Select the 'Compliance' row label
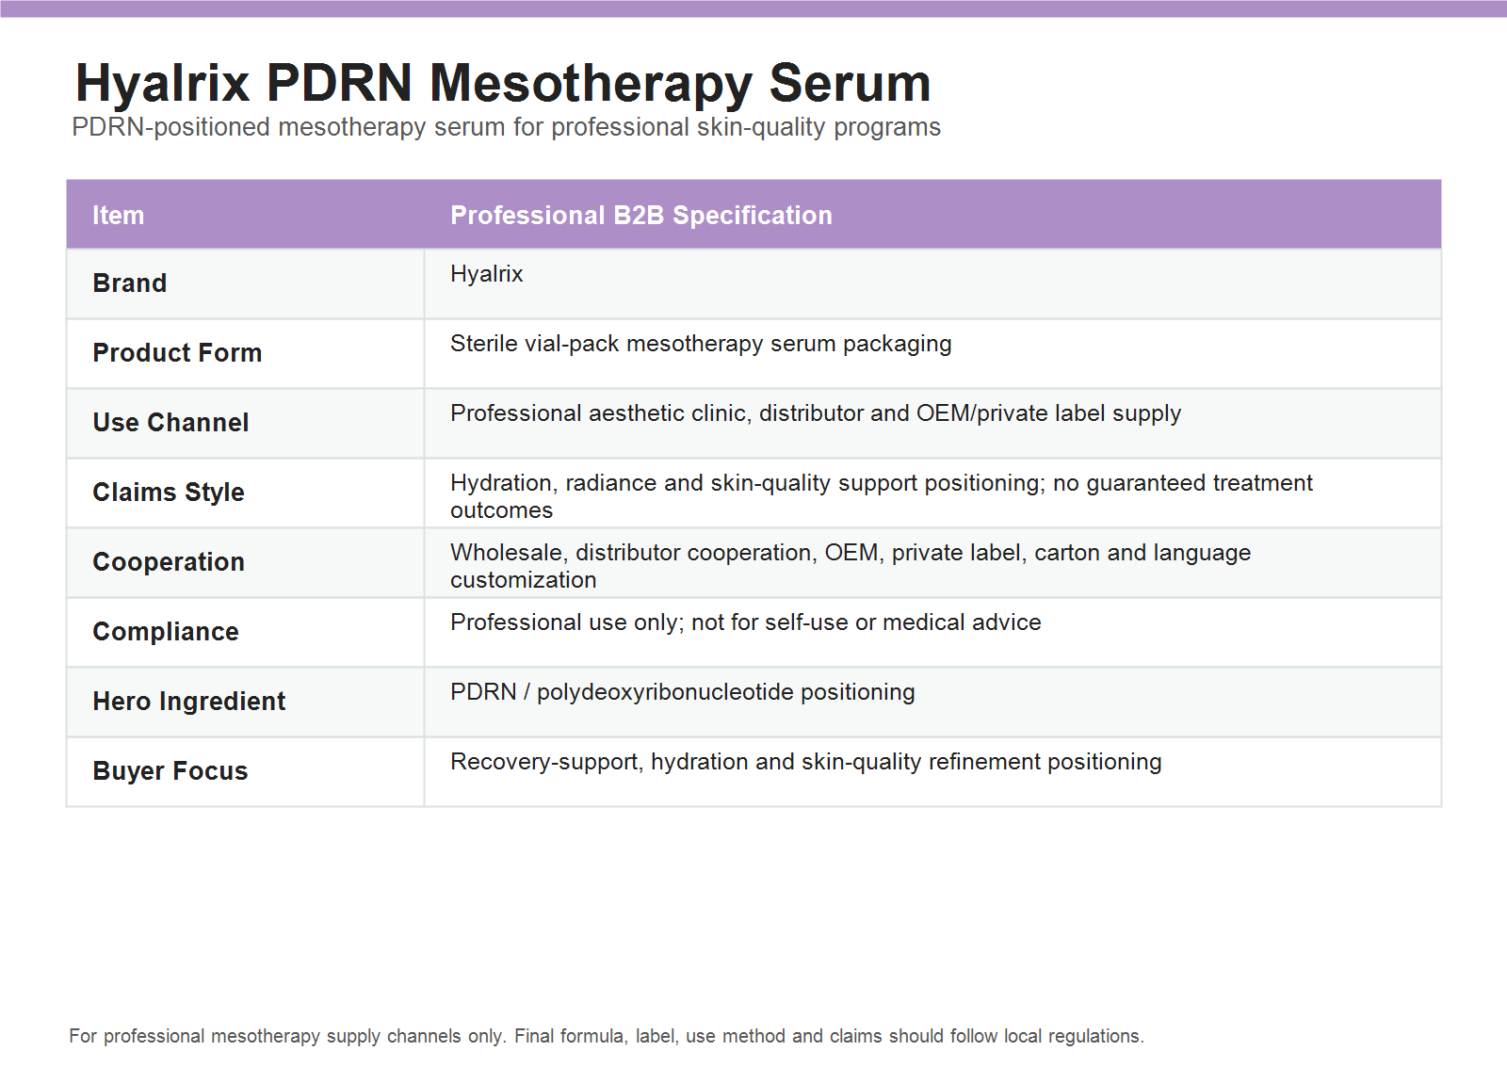The width and height of the screenshot is (1507, 1083). pyautogui.click(x=166, y=631)
